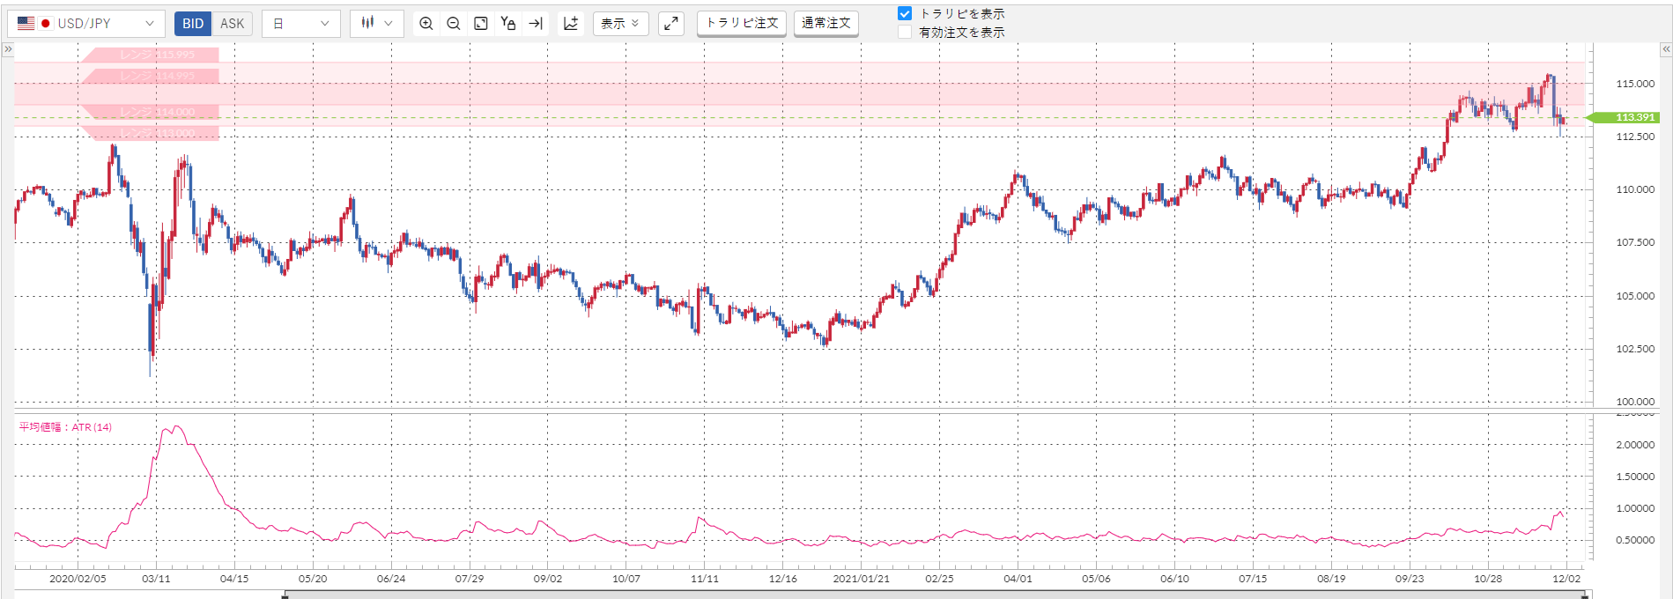Open the 日 timeframe dropdown
Screen dimensions: 1673x599
click(301, 24)
